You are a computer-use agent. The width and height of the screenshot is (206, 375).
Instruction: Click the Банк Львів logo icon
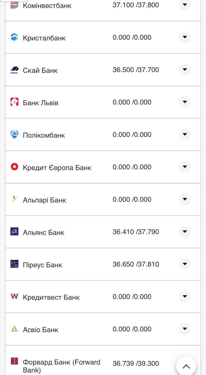(14, 102)
